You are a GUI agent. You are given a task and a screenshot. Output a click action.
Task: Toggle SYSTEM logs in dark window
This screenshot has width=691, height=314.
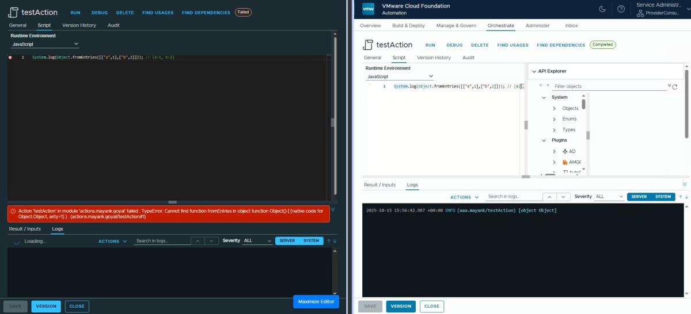tap(312, 241)
